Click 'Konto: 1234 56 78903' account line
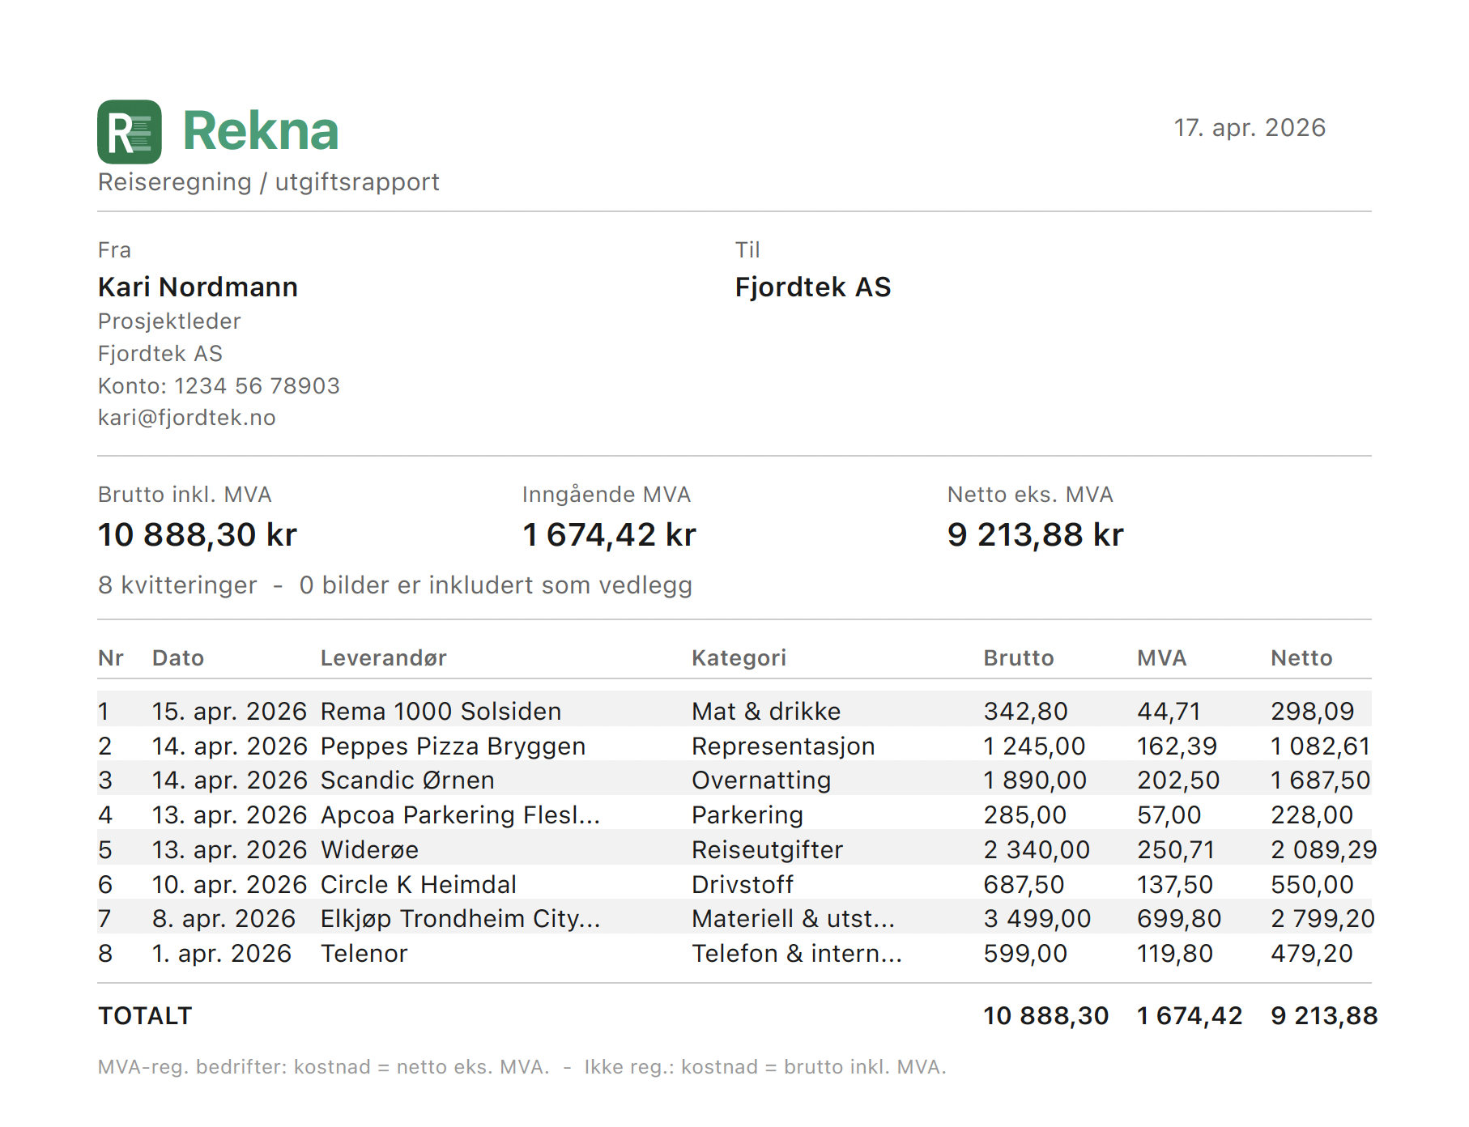The image size is (1469, 1127). point(219,385)
